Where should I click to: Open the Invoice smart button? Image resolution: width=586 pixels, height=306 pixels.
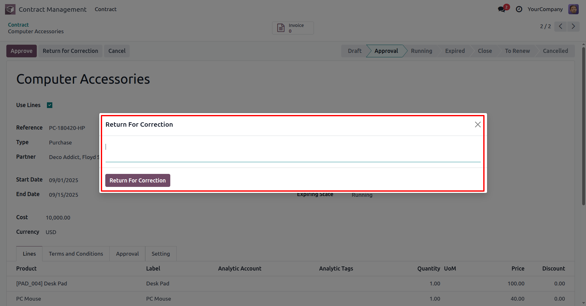tap(293, 28)
